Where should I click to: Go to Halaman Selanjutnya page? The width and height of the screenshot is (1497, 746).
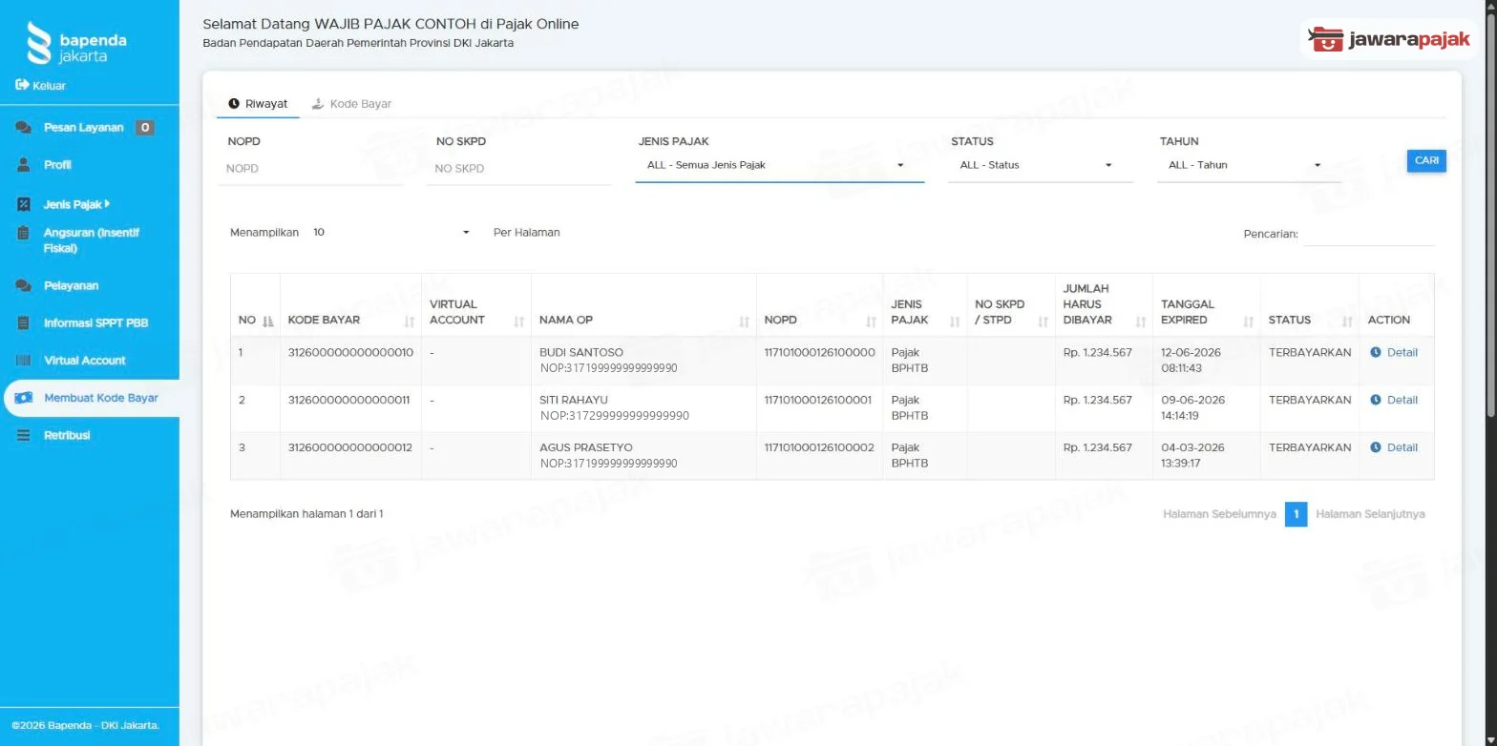click(1370, 513)
